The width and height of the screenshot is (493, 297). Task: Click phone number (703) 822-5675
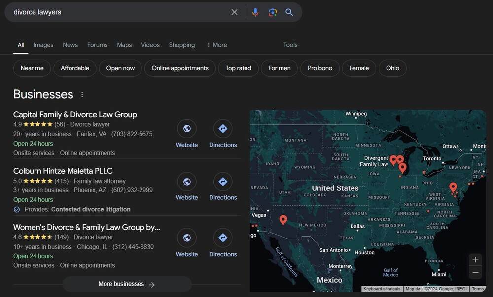tap(132, 134)
